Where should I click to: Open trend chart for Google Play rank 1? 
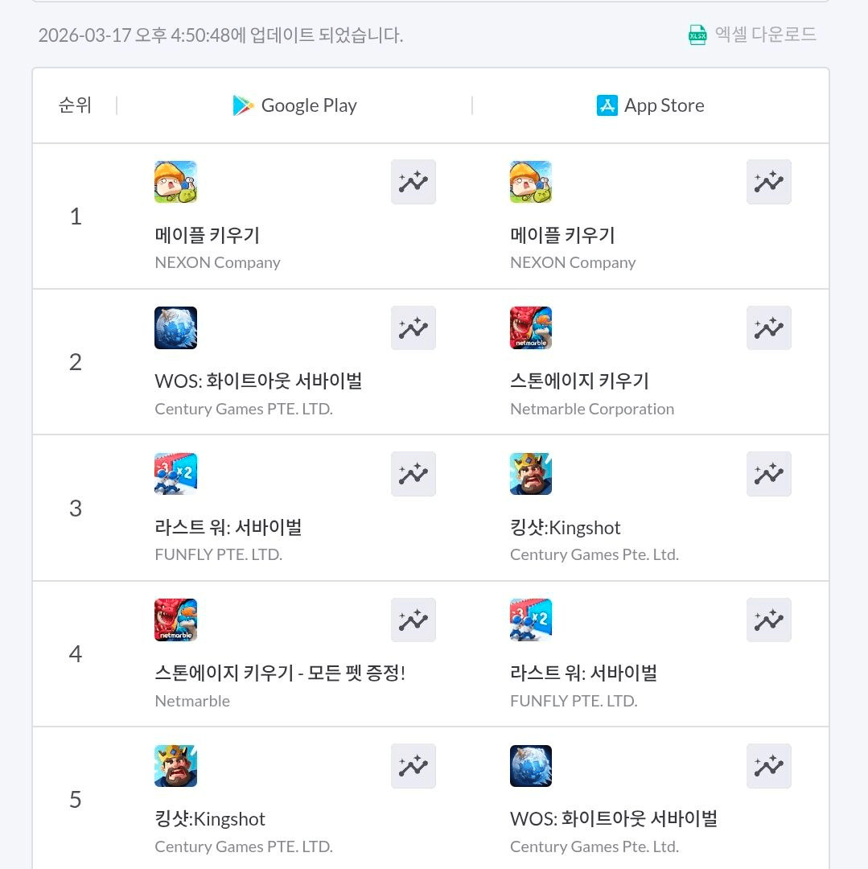(413, 182)
